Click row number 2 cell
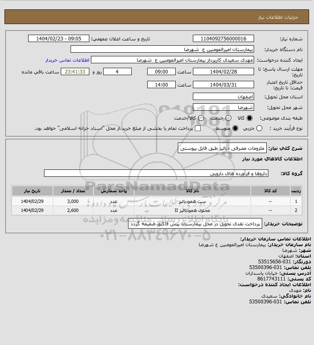Viewport: 314px width, 345px height. pyautogui.click(x=296, y=210)
